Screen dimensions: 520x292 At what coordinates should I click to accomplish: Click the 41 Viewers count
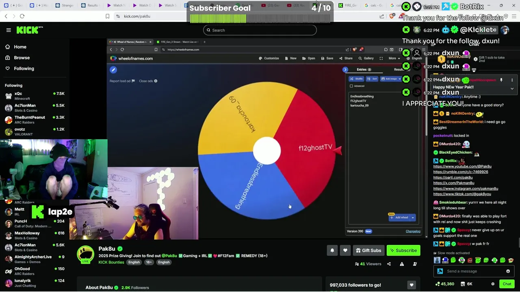[368, 264]
